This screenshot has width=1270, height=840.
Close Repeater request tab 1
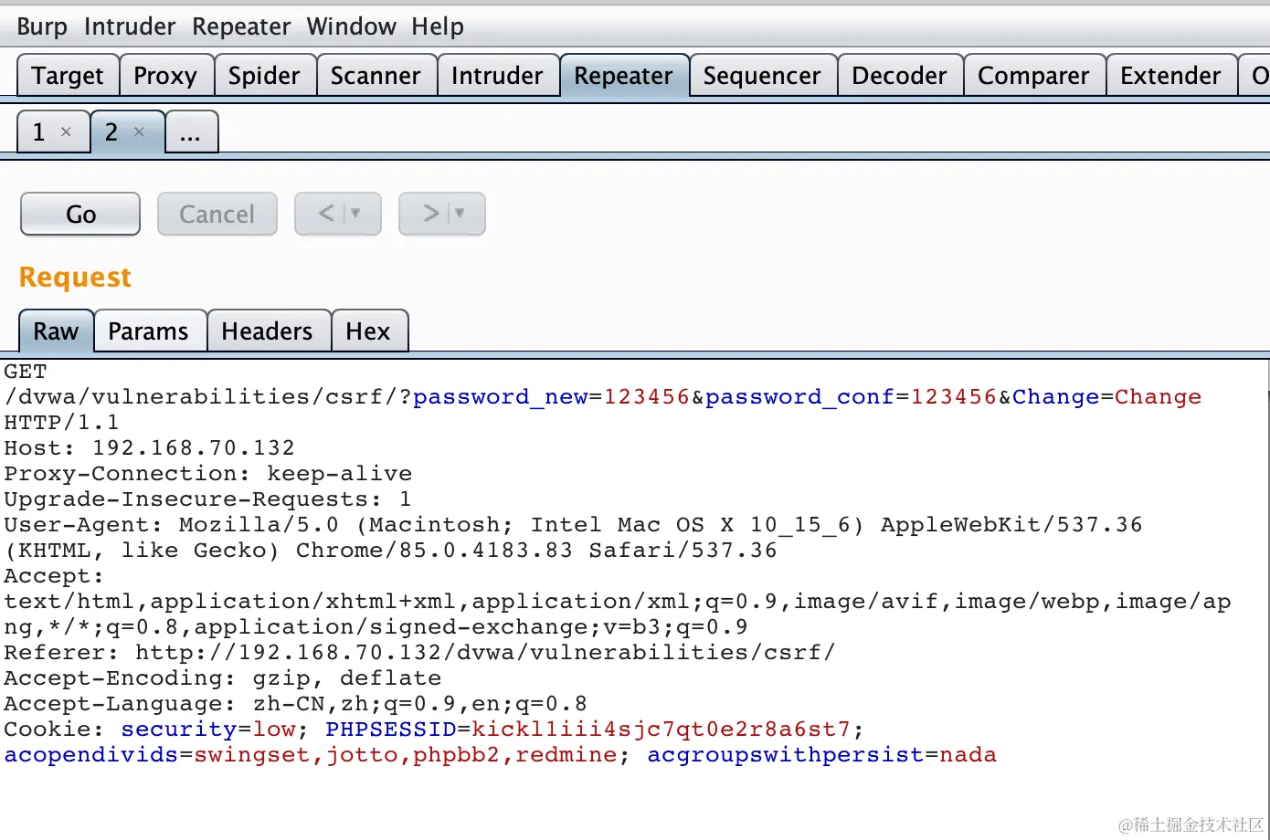(66, 131)
